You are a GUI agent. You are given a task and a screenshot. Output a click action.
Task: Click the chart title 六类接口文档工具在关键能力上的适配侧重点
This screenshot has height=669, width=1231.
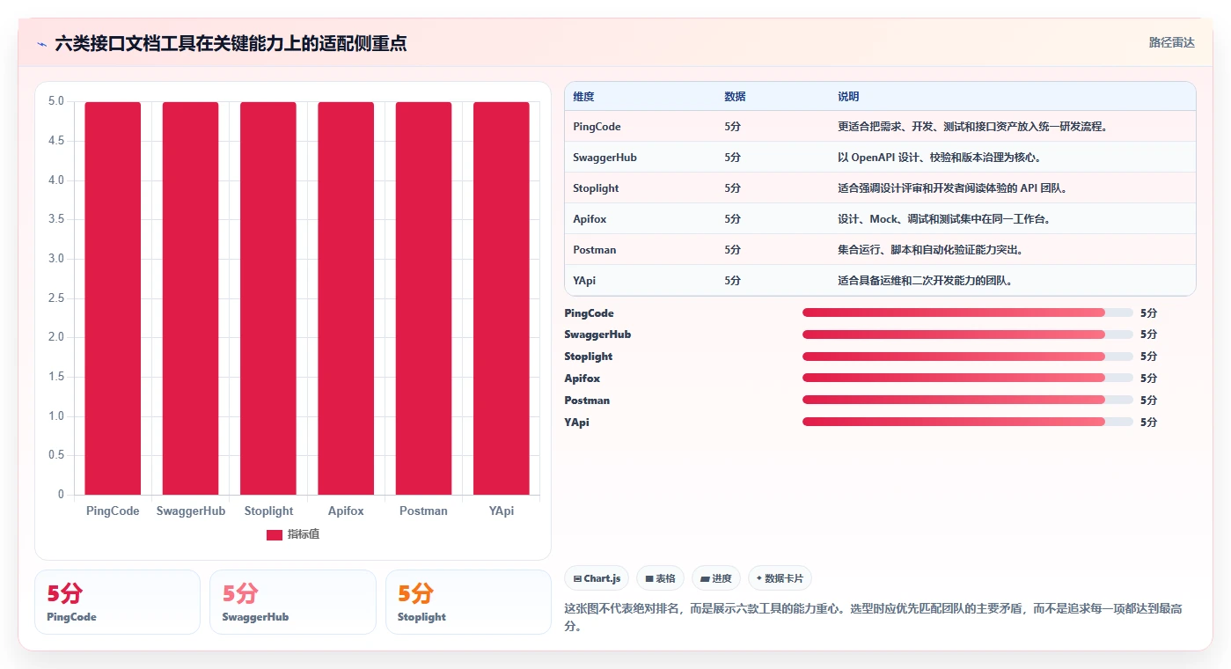coord(231,43)
